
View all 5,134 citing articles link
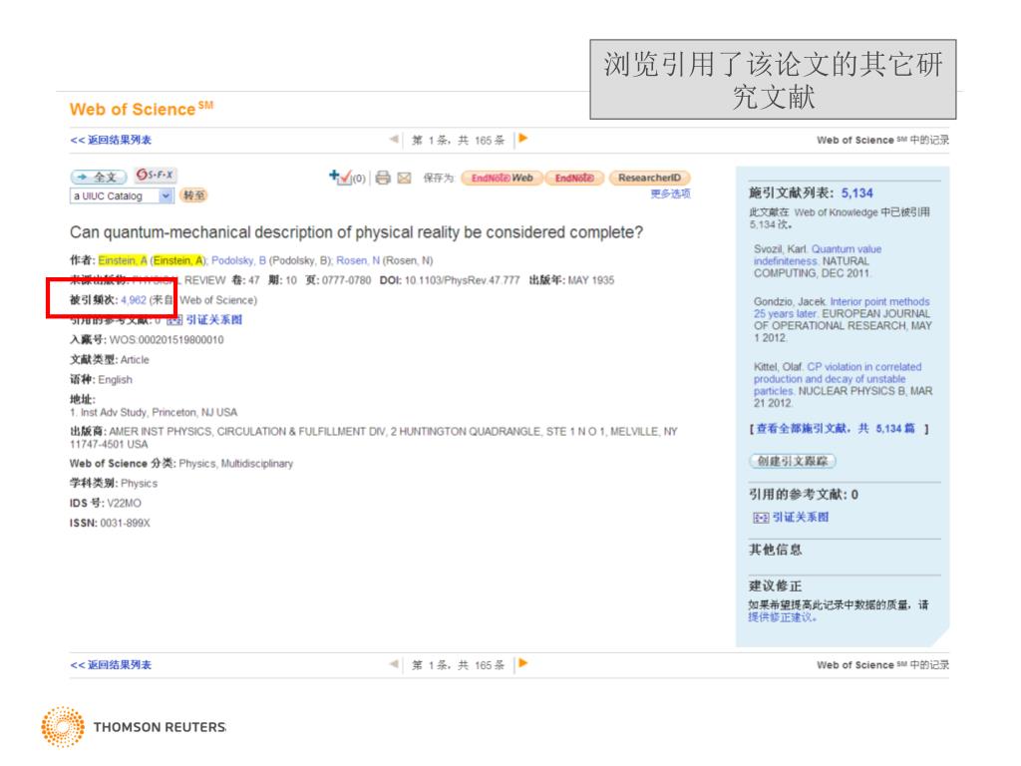(x=839, y=429)
